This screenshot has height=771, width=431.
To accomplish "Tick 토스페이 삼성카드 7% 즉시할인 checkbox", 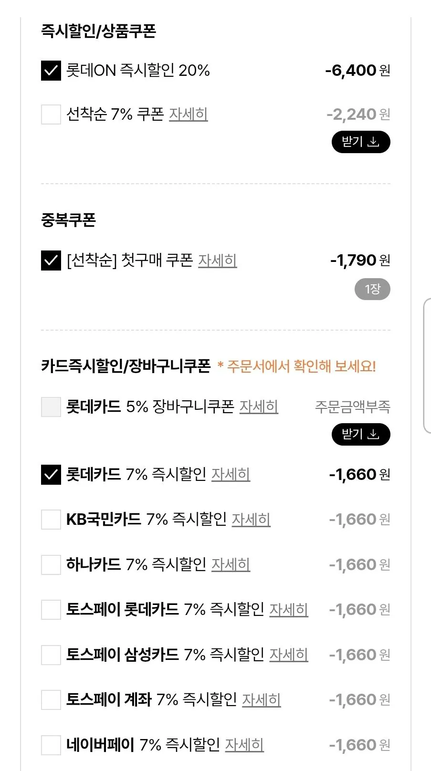I will [x=51, y=655].
